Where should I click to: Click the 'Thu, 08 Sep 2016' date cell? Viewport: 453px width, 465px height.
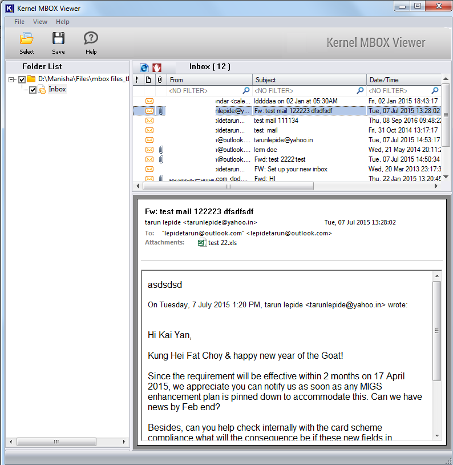[x=404, y=121]
